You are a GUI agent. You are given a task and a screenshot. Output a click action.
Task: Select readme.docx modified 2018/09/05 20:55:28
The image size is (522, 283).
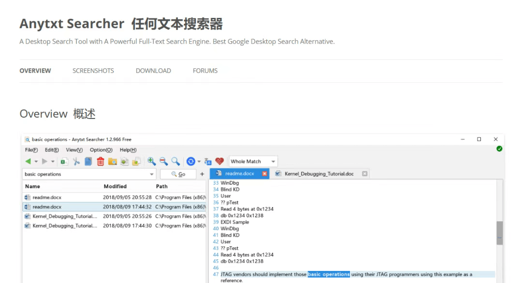pyautogui.click(x=115, y=197)
